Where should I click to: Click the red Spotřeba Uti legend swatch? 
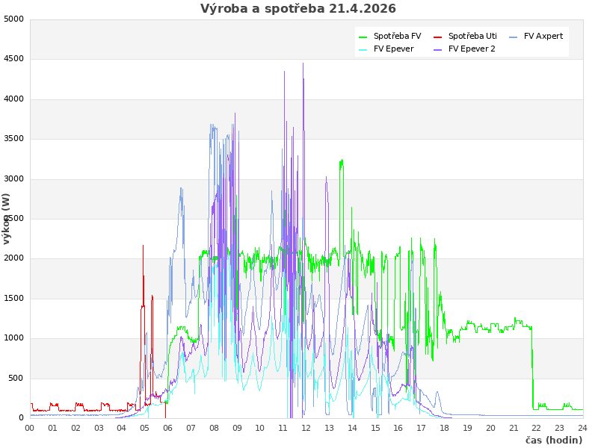[437, 37]
